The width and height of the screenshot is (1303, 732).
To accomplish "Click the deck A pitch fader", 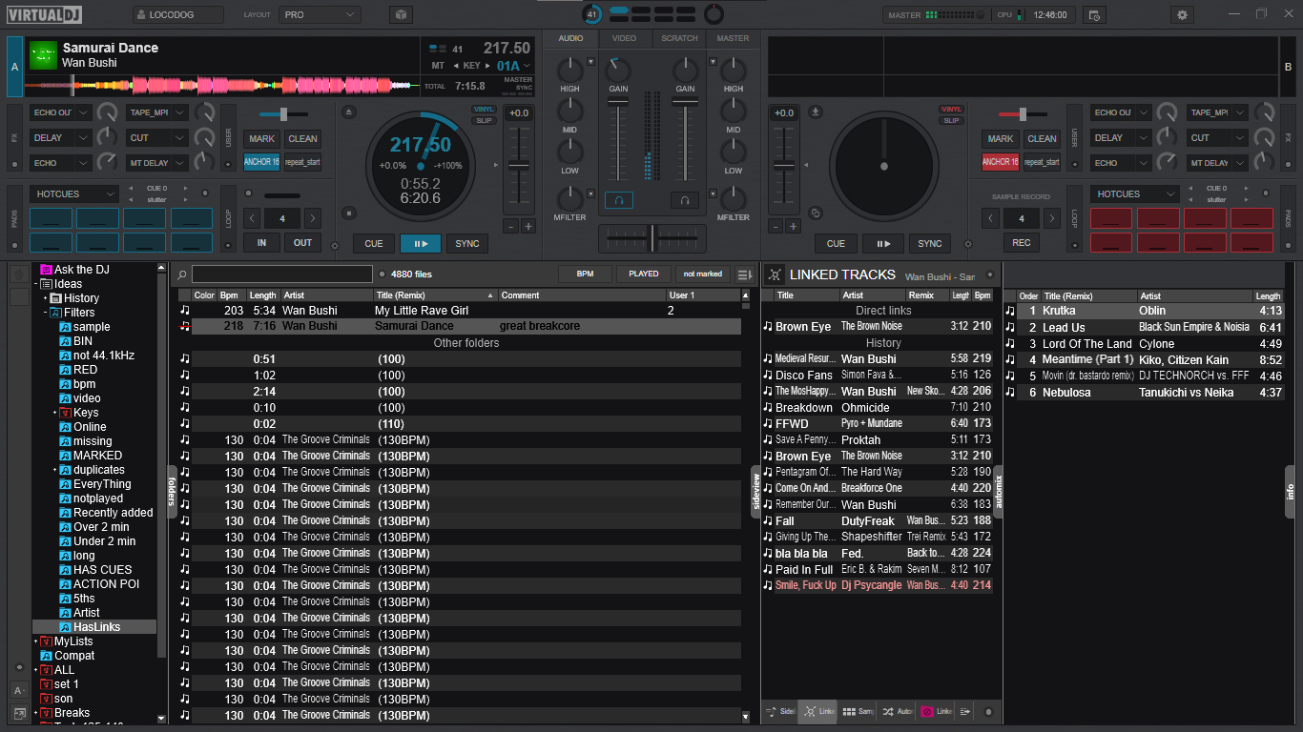I will coord(519,167).
